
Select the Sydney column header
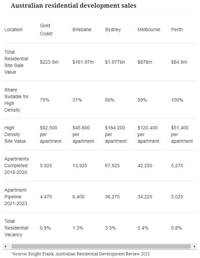pos(113,29)
